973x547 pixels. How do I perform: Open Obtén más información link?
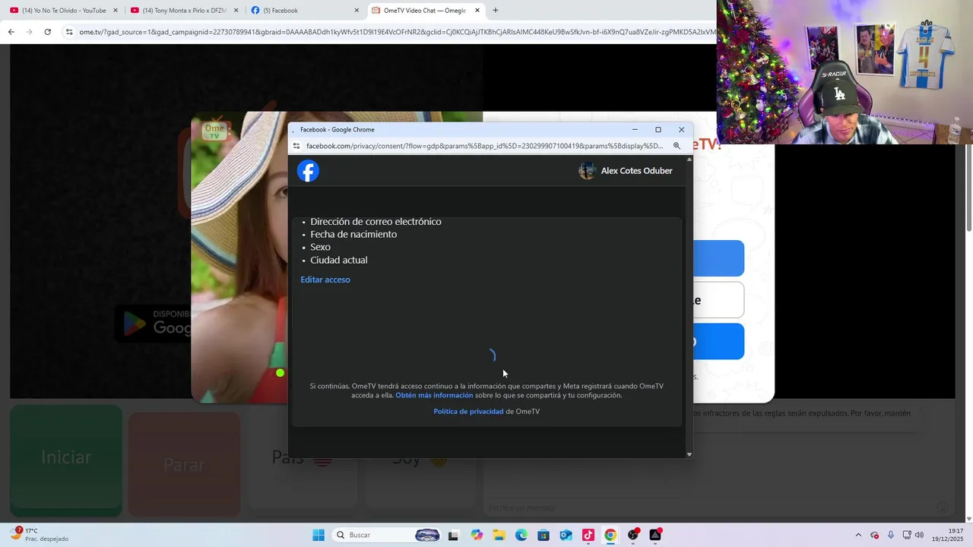tap(434, 395)
